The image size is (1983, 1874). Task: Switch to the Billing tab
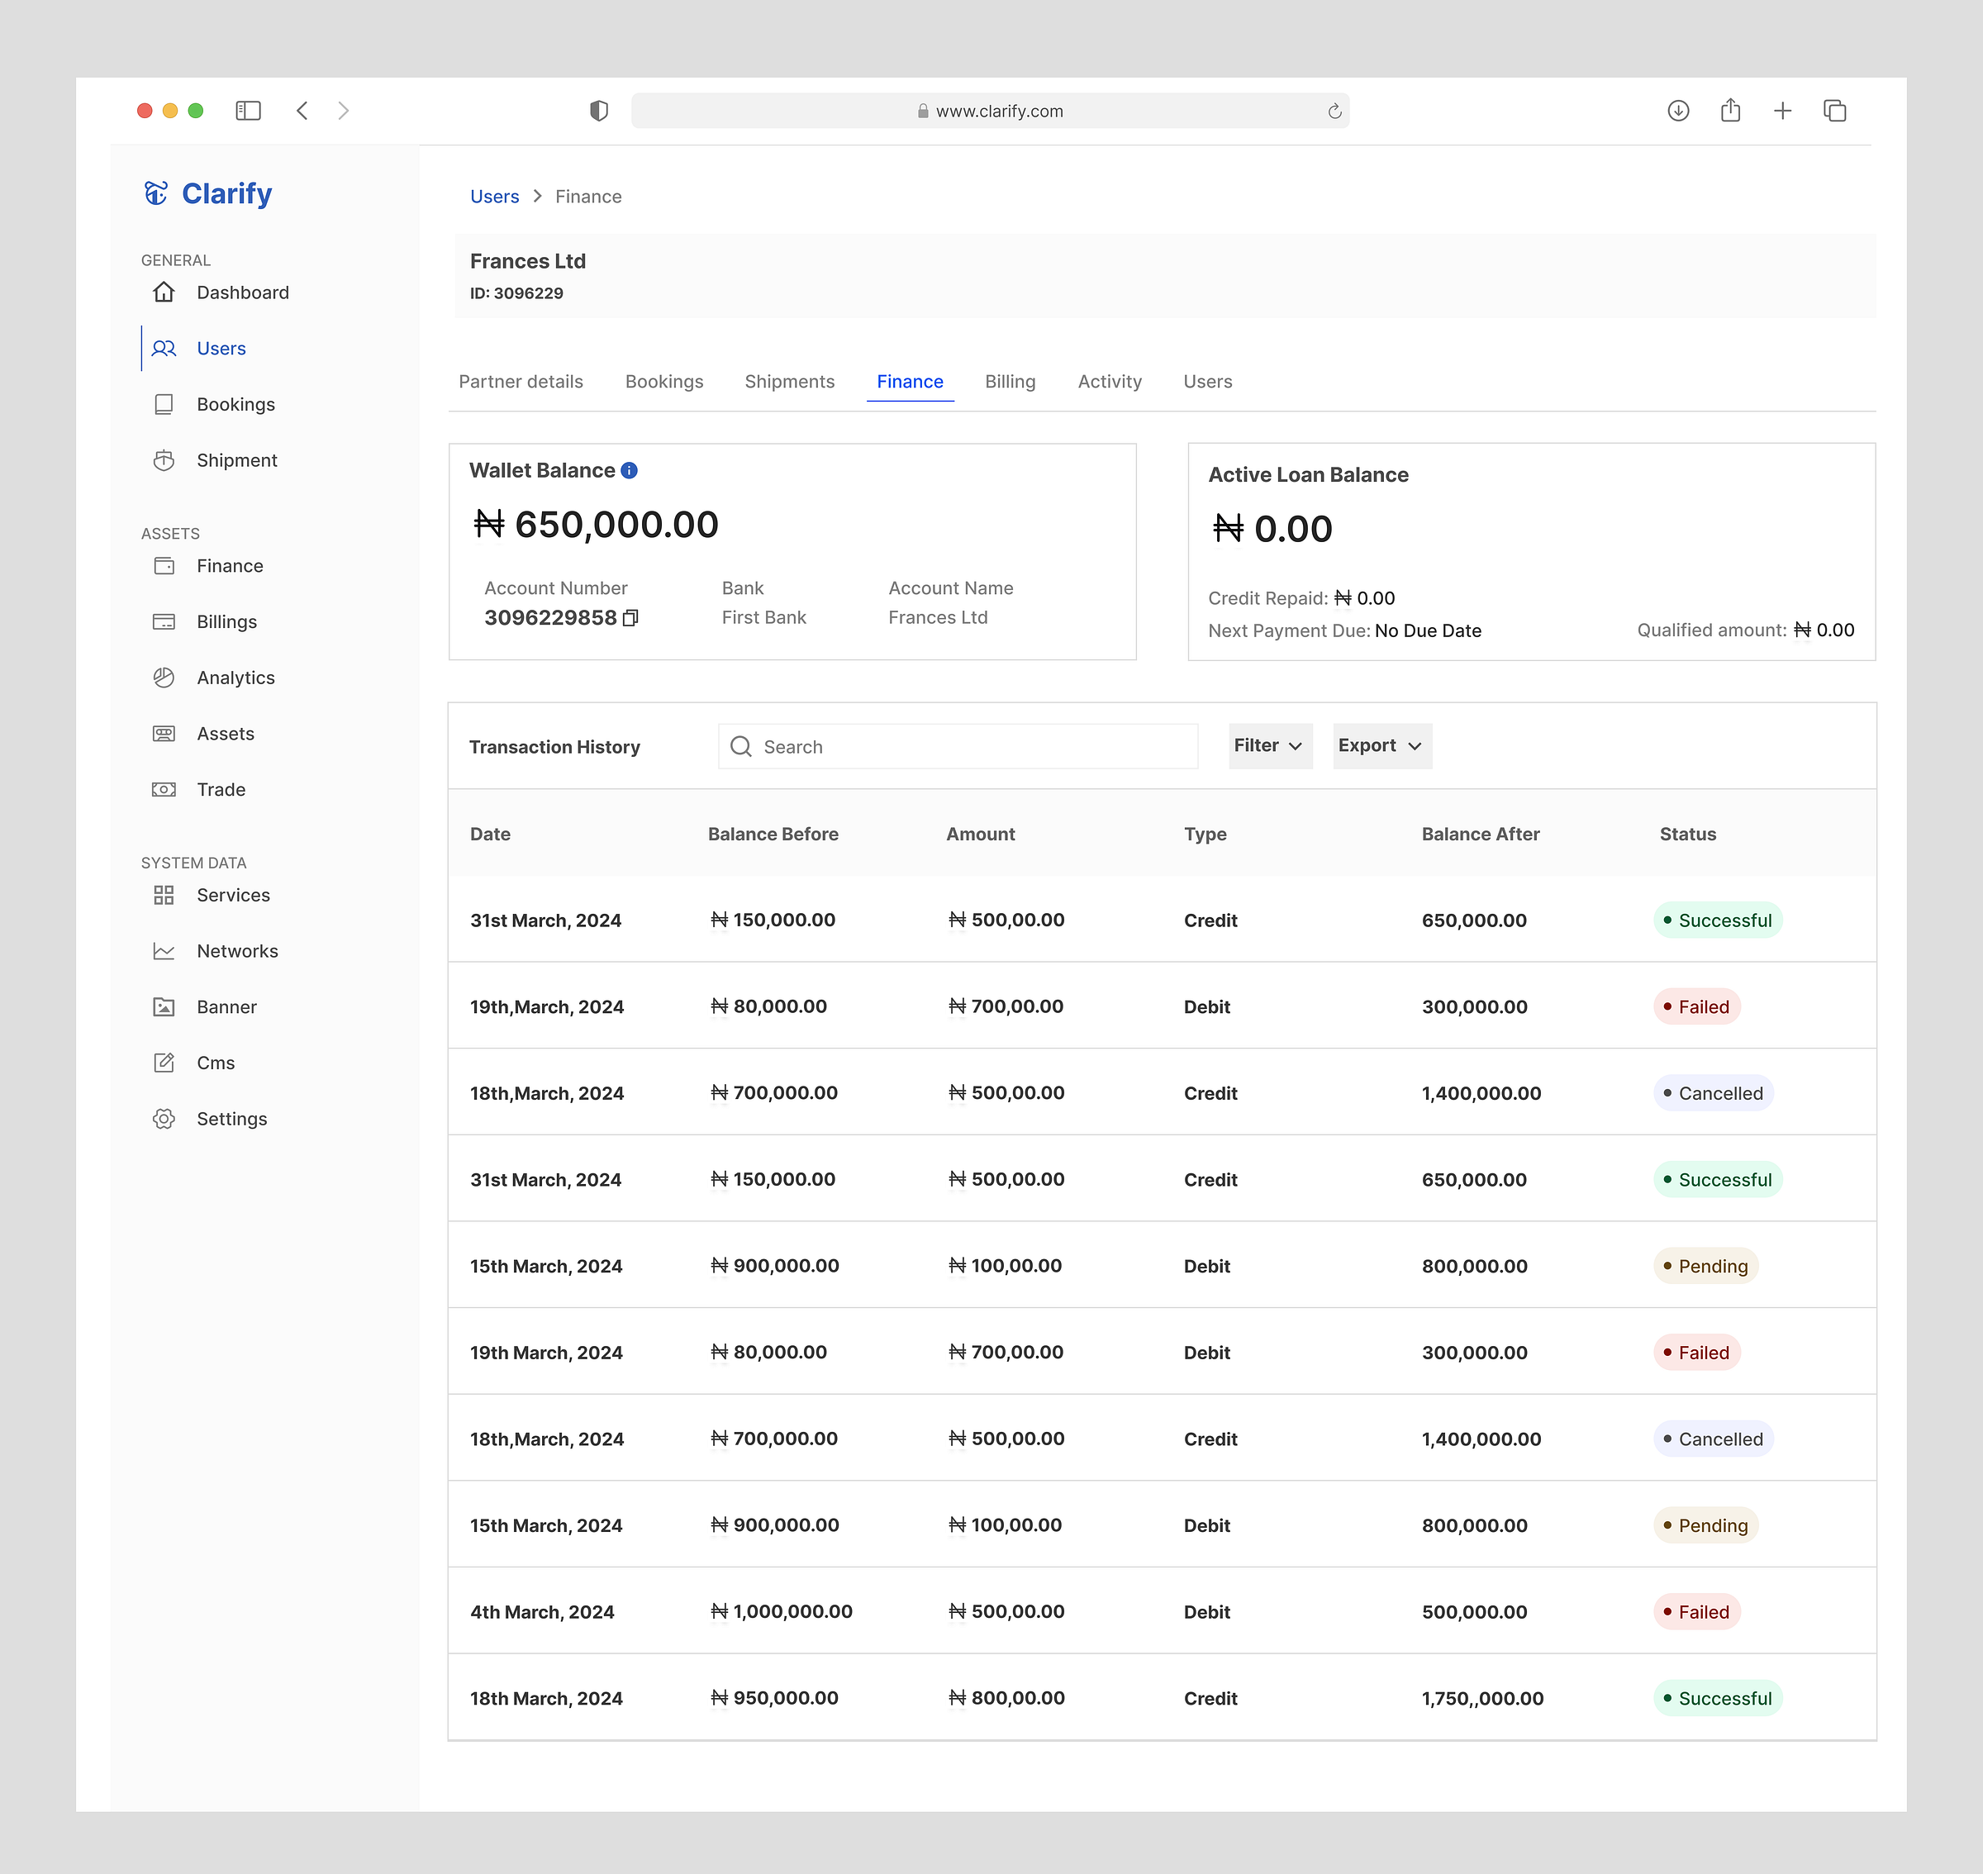click(x=1010, y=382)
